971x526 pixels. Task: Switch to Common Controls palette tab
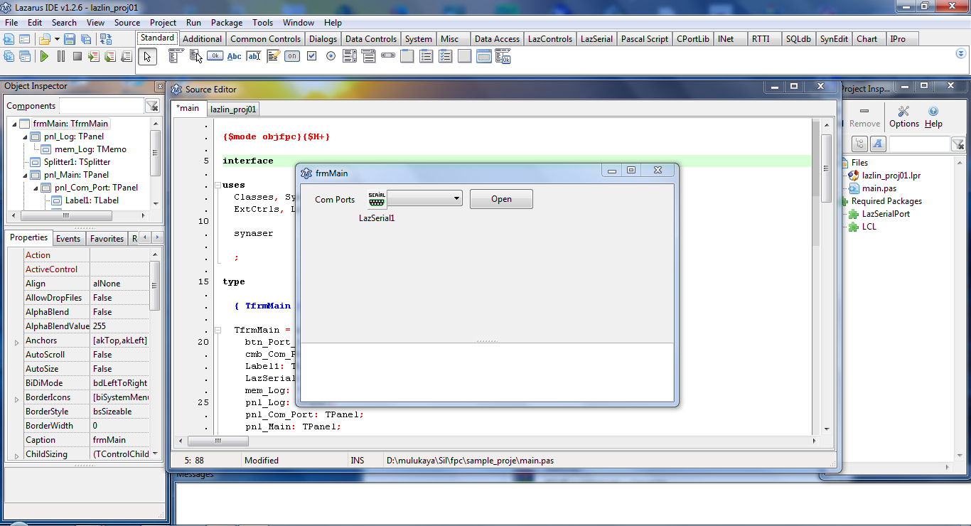[x=265, y=39]
